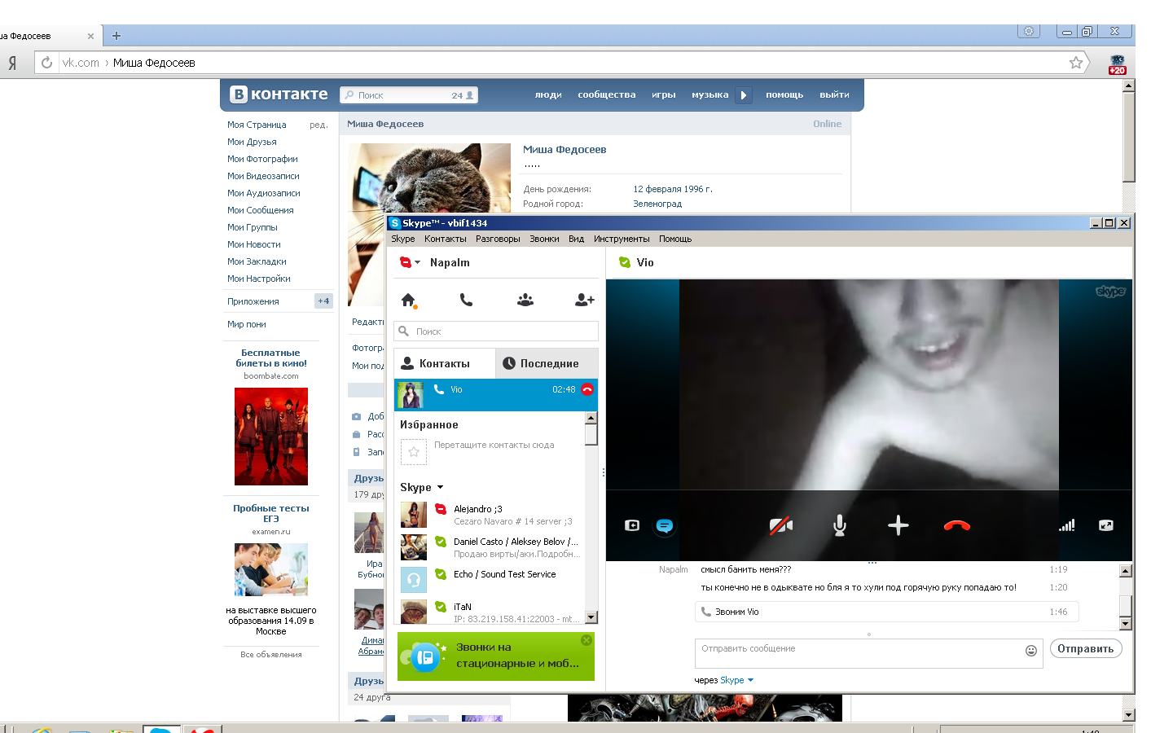This screenshot has width=1173, height=733.
Task: Open the Бесплатные билеты в кино ad image
Action: pyautogui.click(x=271, y=437)
